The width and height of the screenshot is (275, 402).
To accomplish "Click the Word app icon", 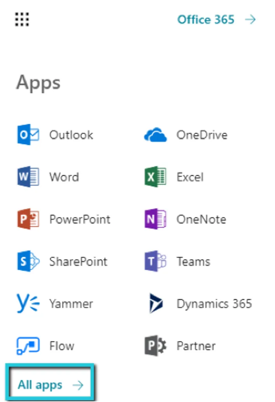I will tap(28, 177).
